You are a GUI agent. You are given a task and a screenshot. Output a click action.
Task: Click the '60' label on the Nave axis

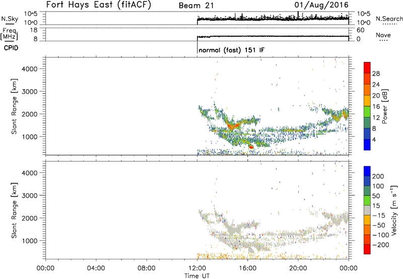pos(360,30)
